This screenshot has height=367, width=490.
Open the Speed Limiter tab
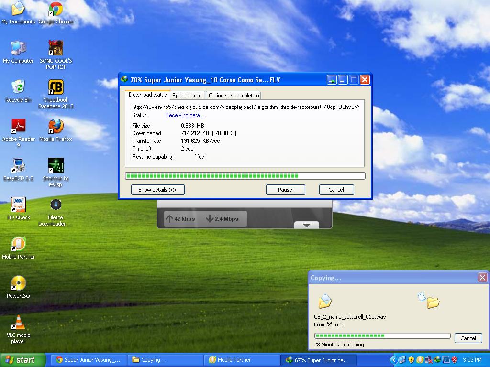[x=188, y=96]
